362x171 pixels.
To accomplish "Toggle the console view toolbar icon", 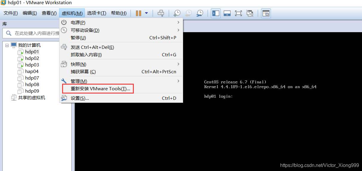I will coord(266,13).
